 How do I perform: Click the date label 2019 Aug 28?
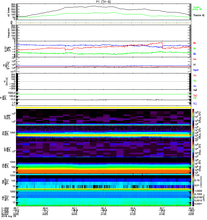[x=9, y=216]
